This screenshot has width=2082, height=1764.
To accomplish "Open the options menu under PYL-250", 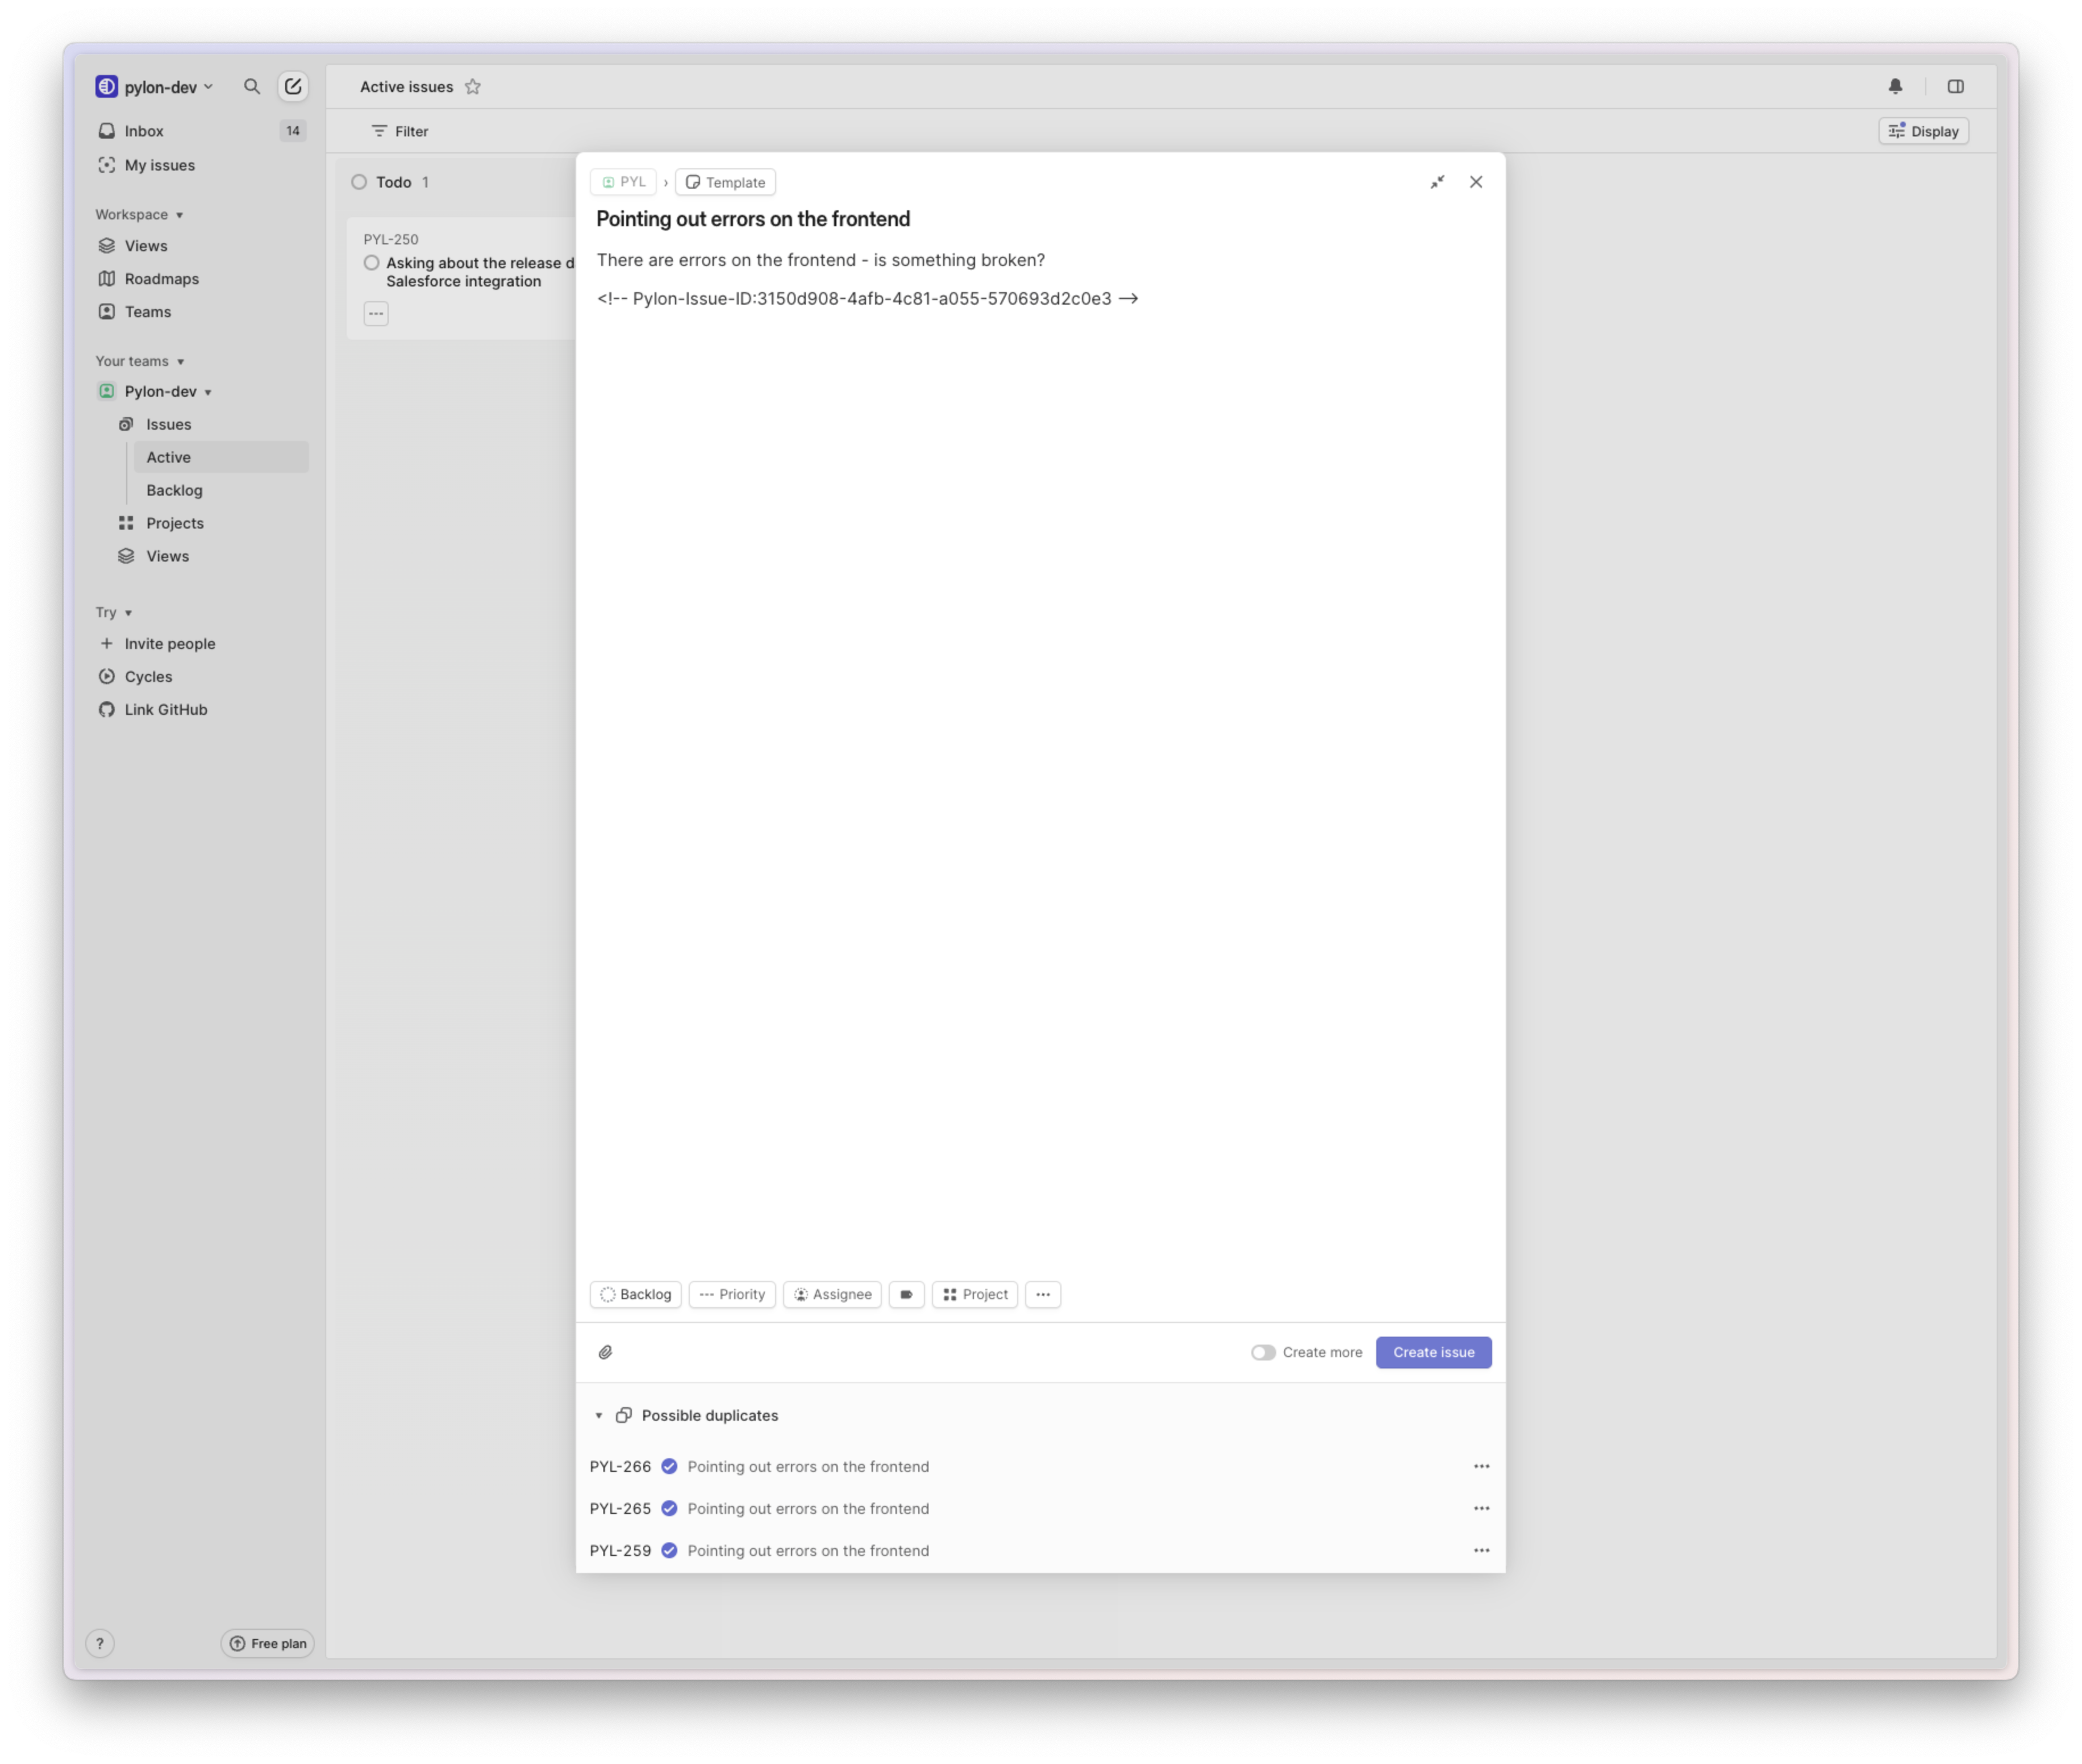I will click(375, 313).
